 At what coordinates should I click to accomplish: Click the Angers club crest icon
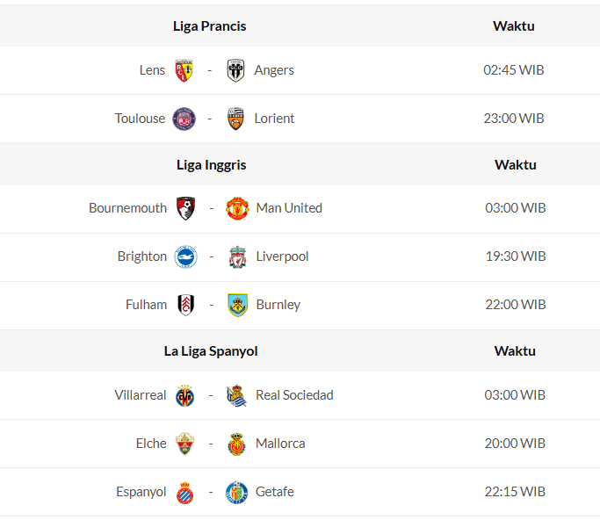tap(235, 71)
